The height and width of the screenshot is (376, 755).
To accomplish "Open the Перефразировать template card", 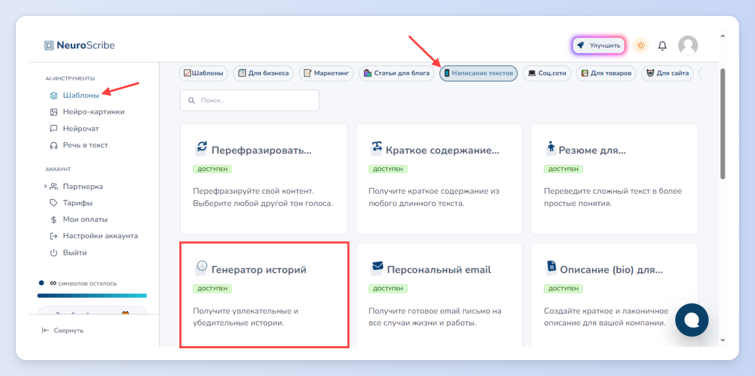I will pos(263,179).
